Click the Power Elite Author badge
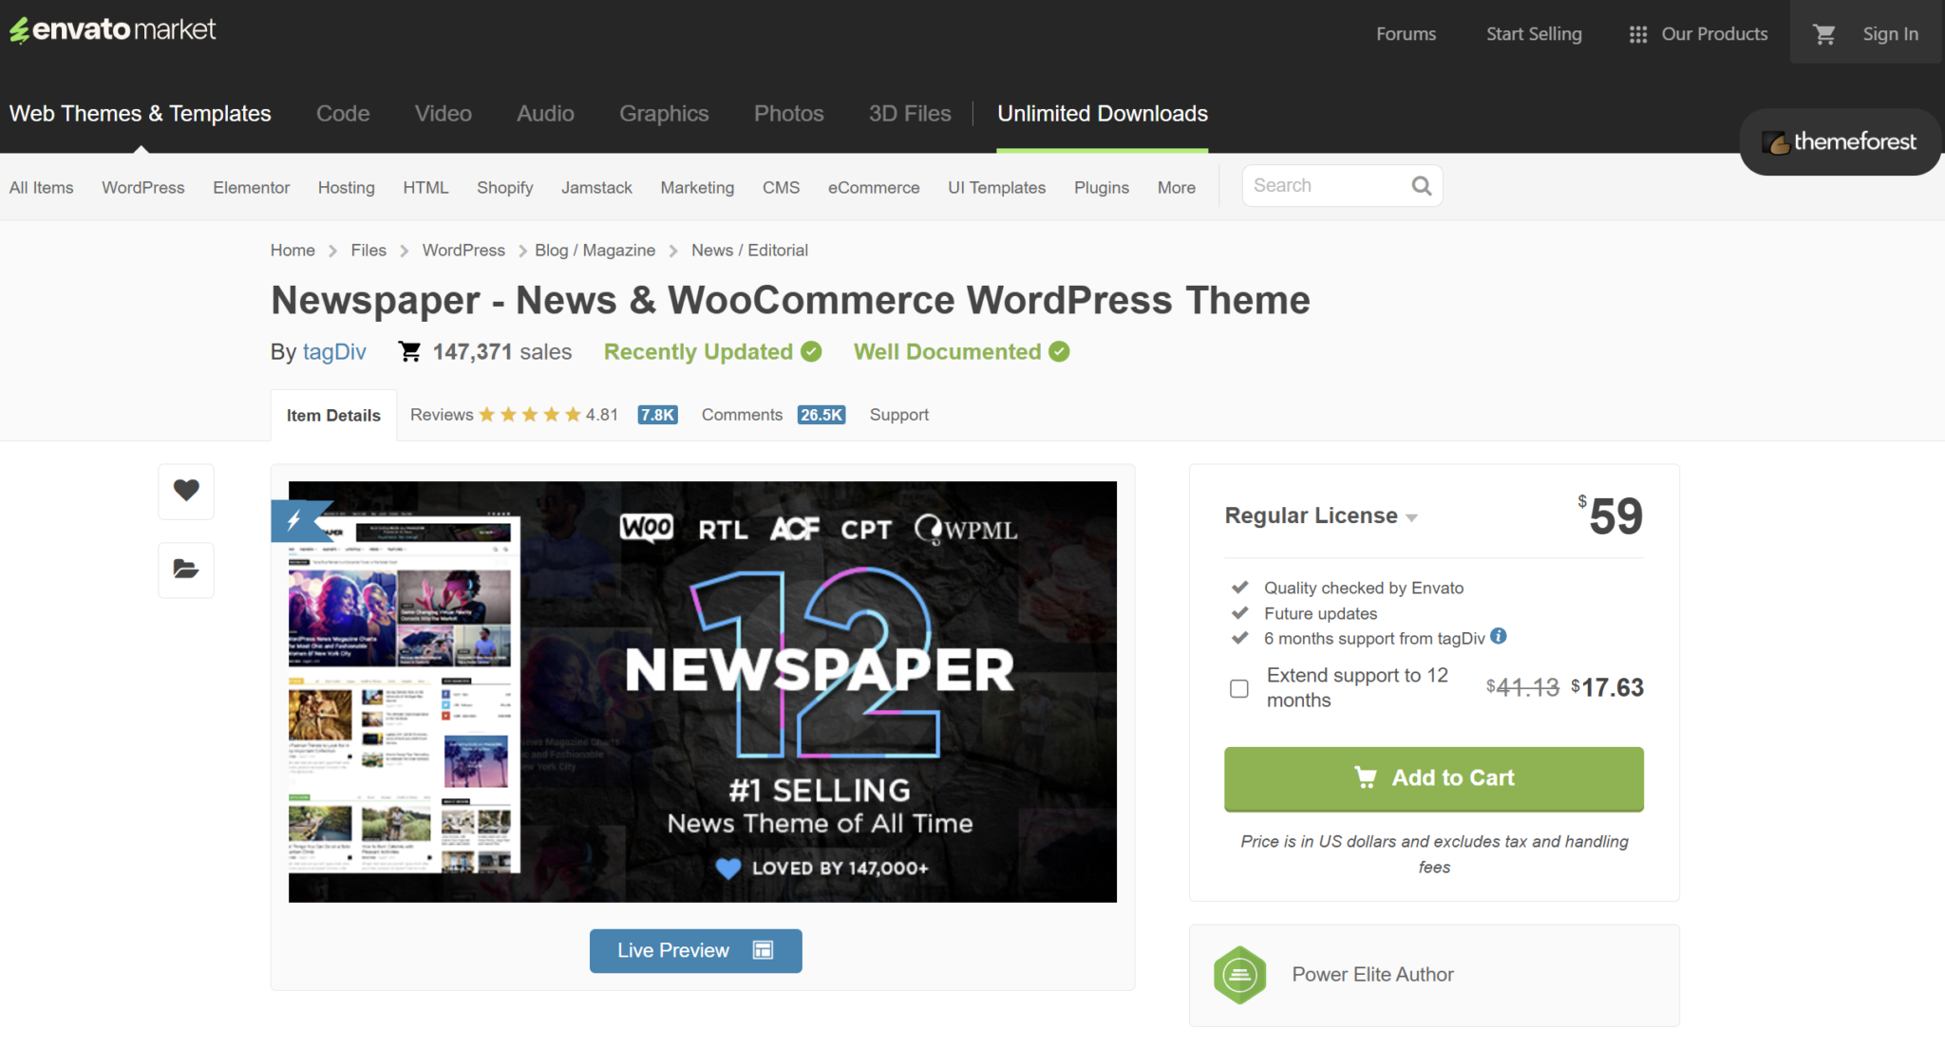 tap(1240, 974)
